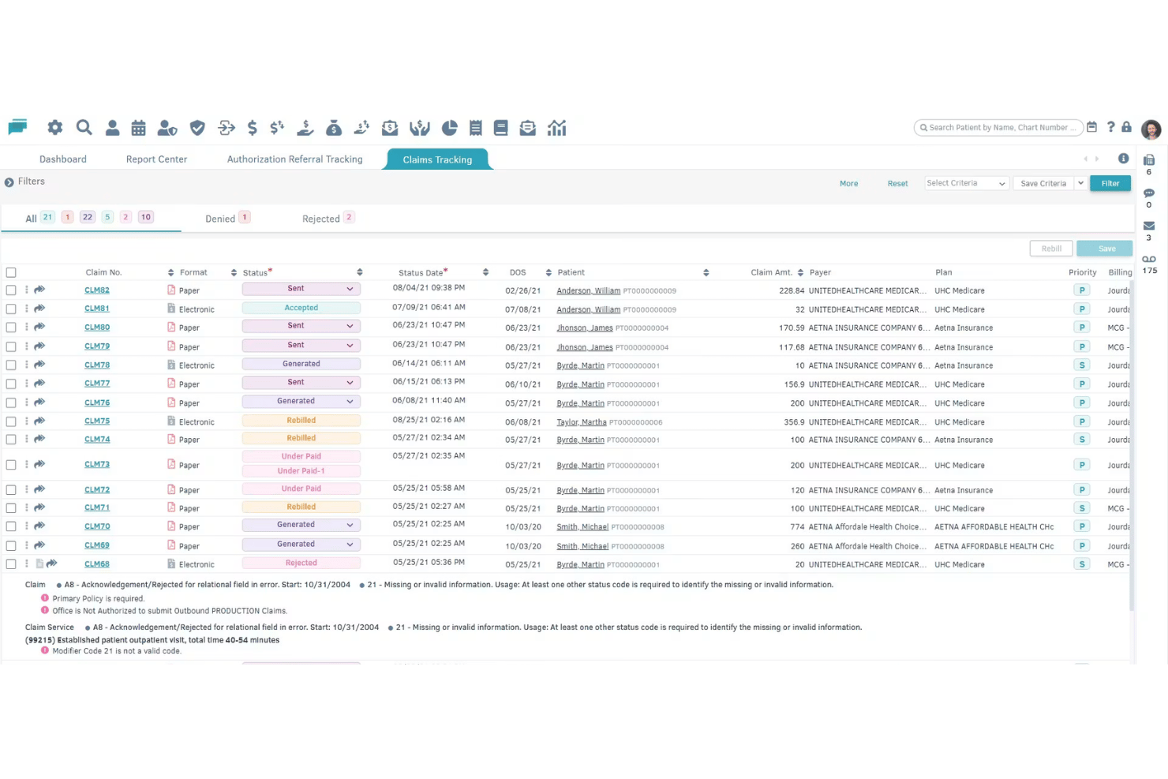Open the settings gear in top toolbar
Image resolution: width=1168 pixels, height=779 pixels.
point(54,128)
